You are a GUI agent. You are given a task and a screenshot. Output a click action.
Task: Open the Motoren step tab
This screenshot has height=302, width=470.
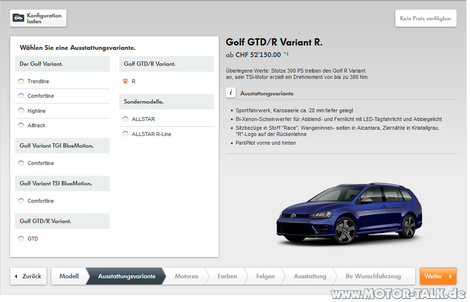click(186, 276)
